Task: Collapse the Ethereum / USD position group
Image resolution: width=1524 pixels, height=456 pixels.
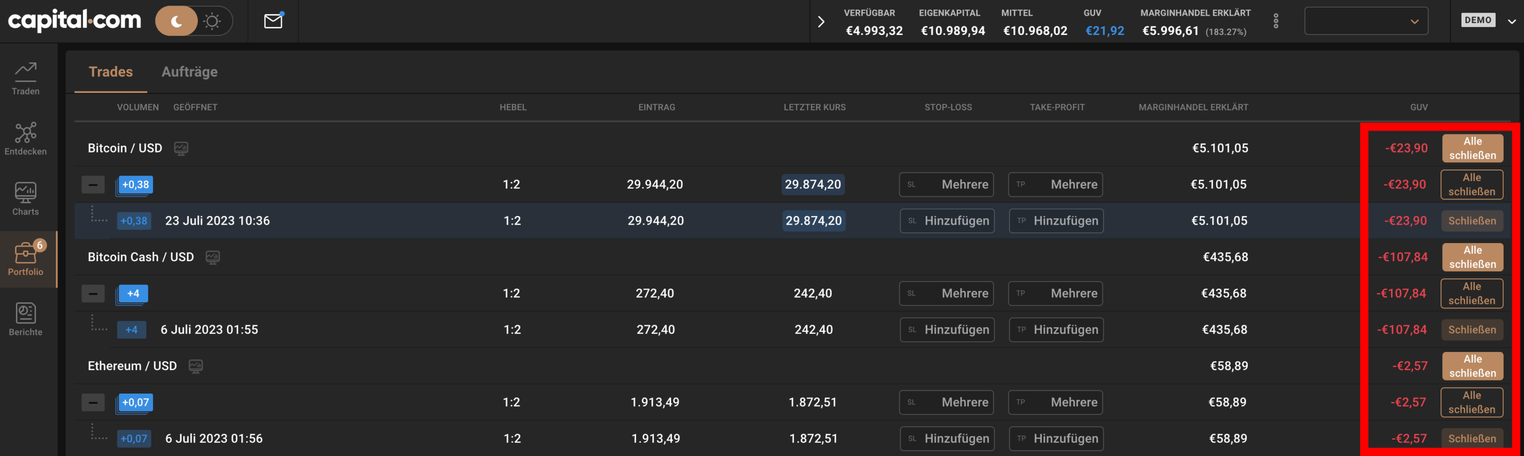Action: coord(93,402)
